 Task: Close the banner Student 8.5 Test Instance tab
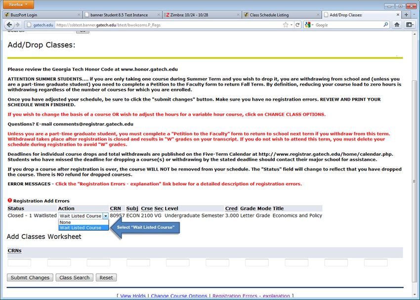(159, 15)
